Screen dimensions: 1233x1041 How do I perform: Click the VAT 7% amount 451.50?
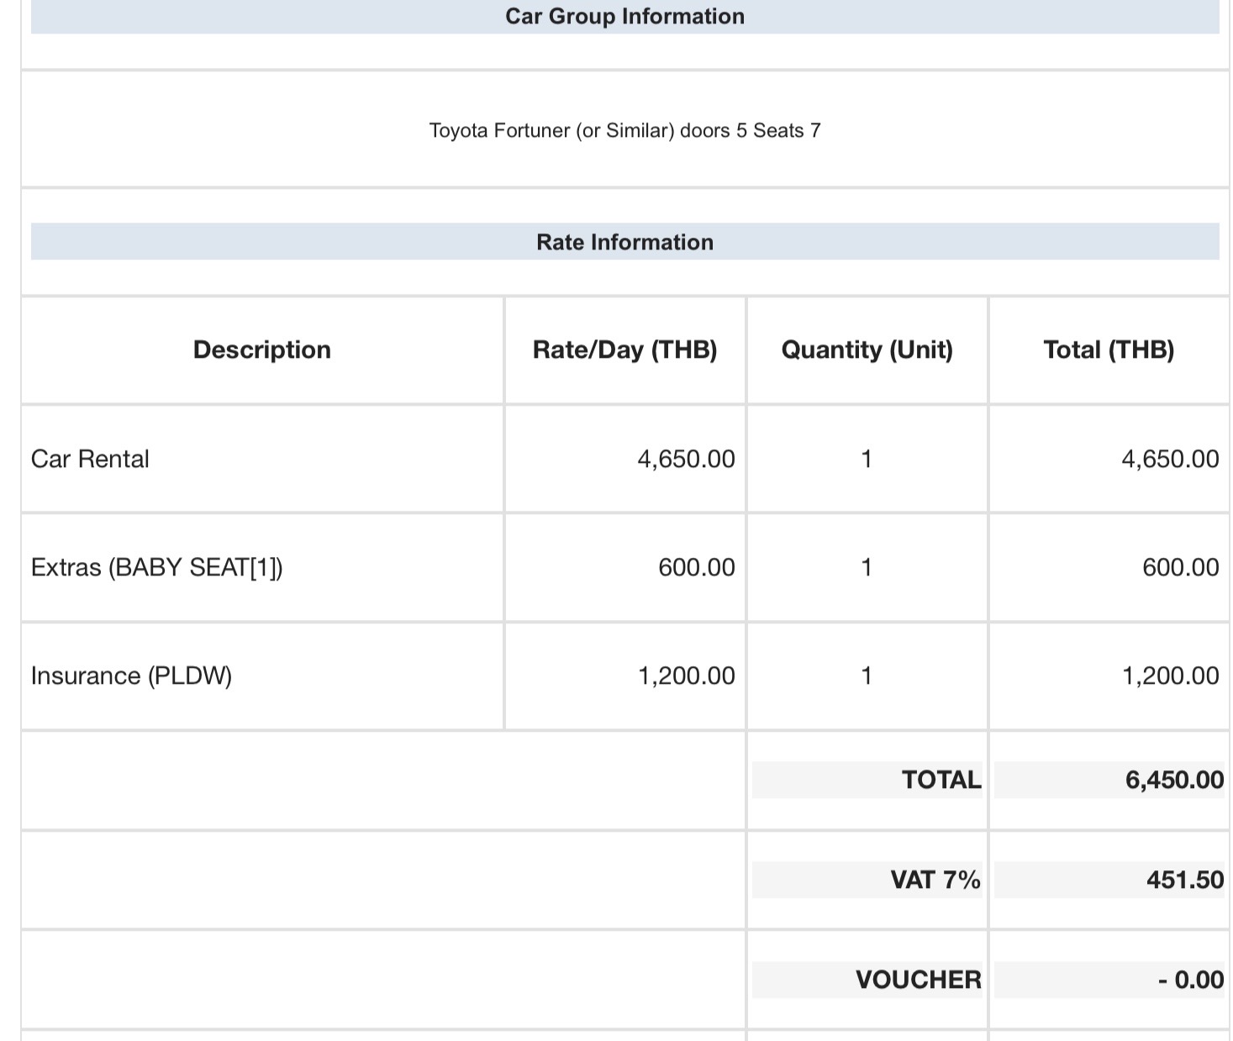click(1184, 880)
